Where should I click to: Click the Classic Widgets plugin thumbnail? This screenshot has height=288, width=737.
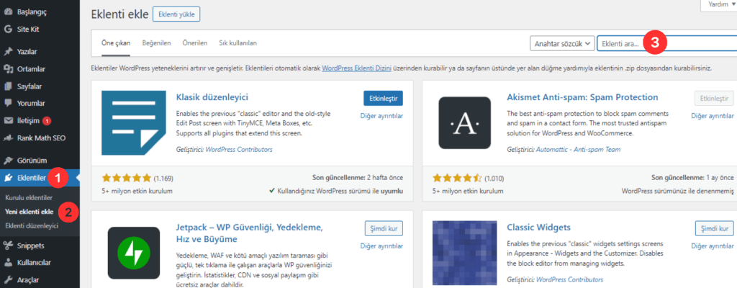[464, 253]
